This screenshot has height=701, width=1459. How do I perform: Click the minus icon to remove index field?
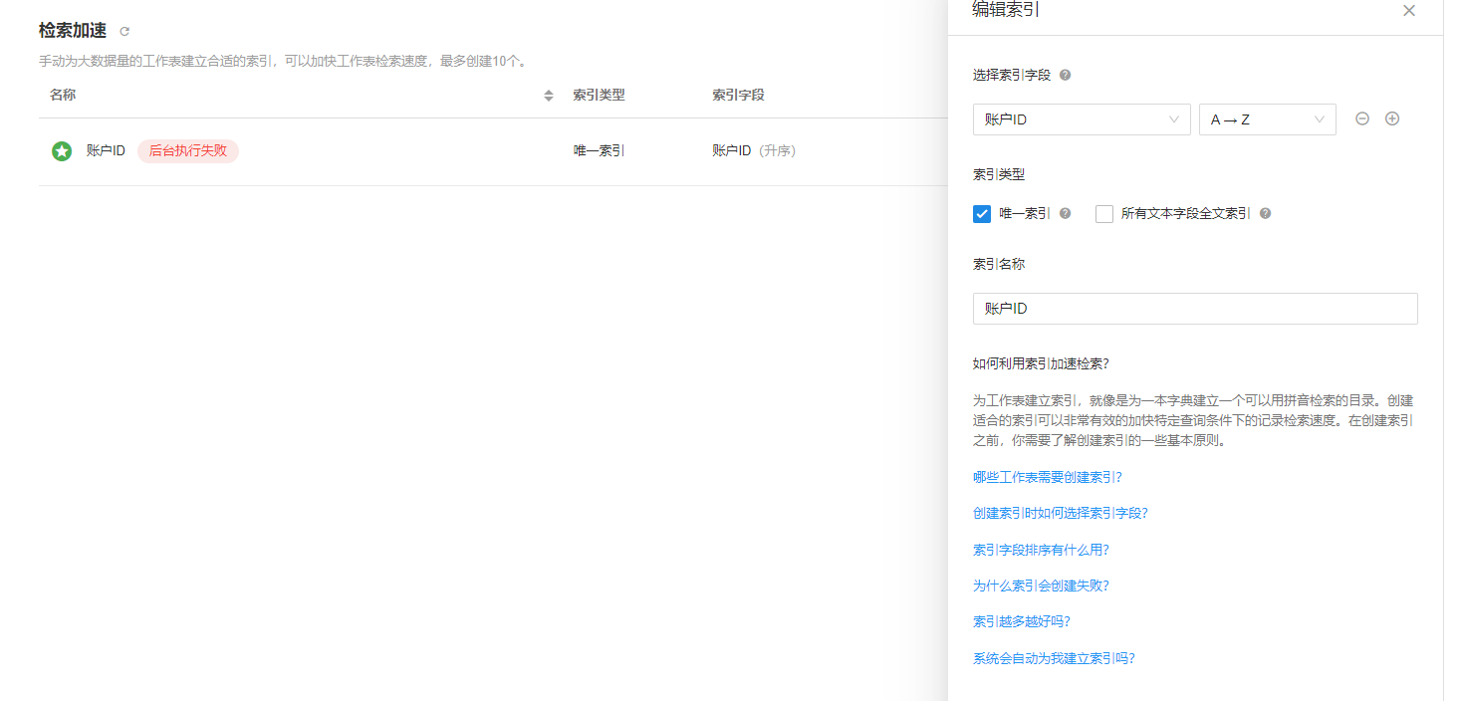(1362, 118)
